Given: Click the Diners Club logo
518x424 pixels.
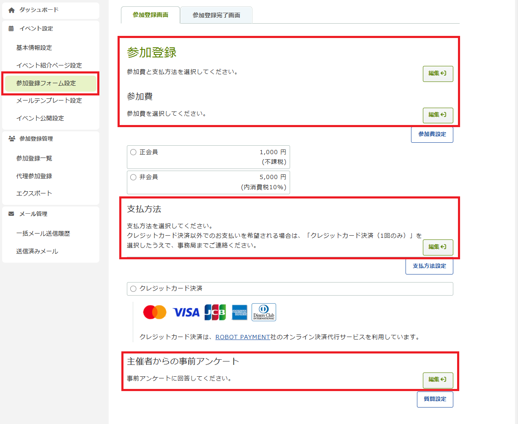Looking at the screenshot, I should (264, 313).
